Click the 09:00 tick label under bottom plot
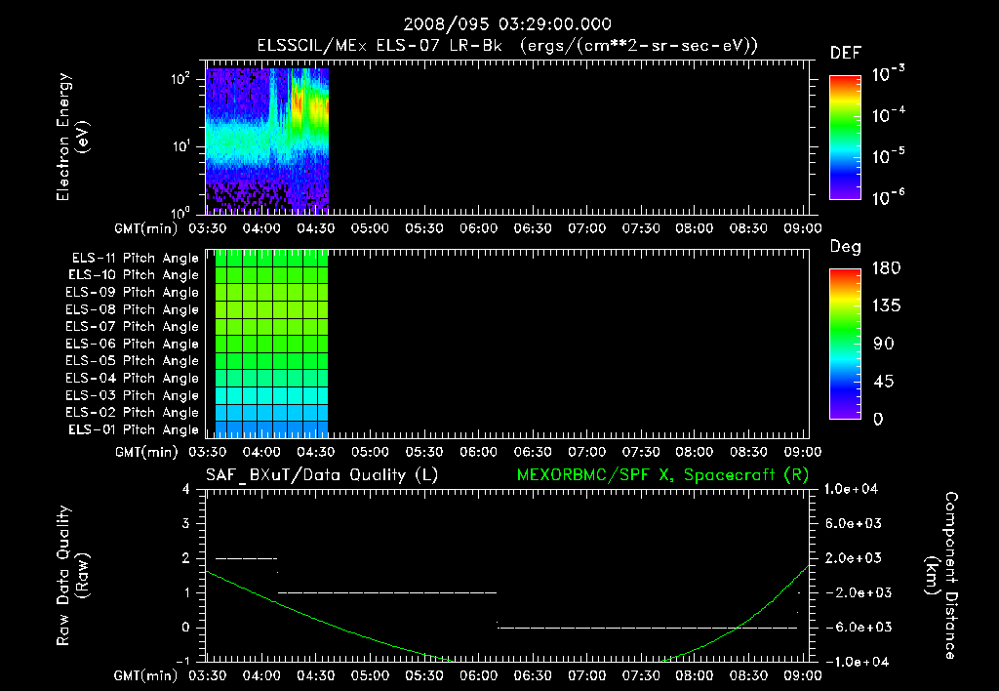Viewport: 999px width, 691px height. pos(802,675)
